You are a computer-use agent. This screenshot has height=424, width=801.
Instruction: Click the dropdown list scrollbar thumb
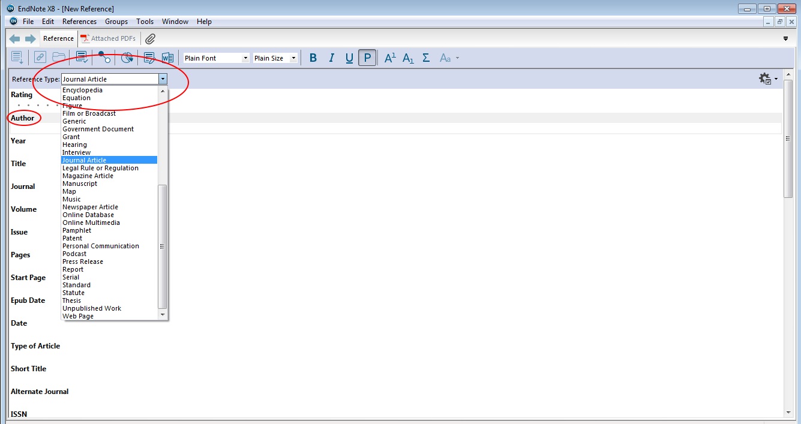pyautogui.click(x=162, y=246)
